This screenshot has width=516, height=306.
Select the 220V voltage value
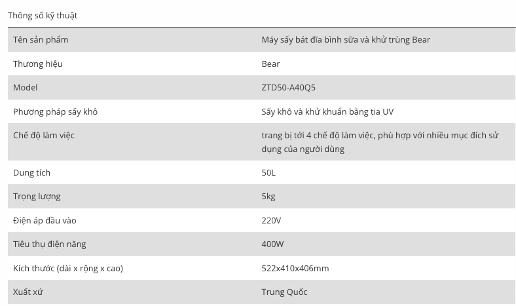[x=271, y=220]
